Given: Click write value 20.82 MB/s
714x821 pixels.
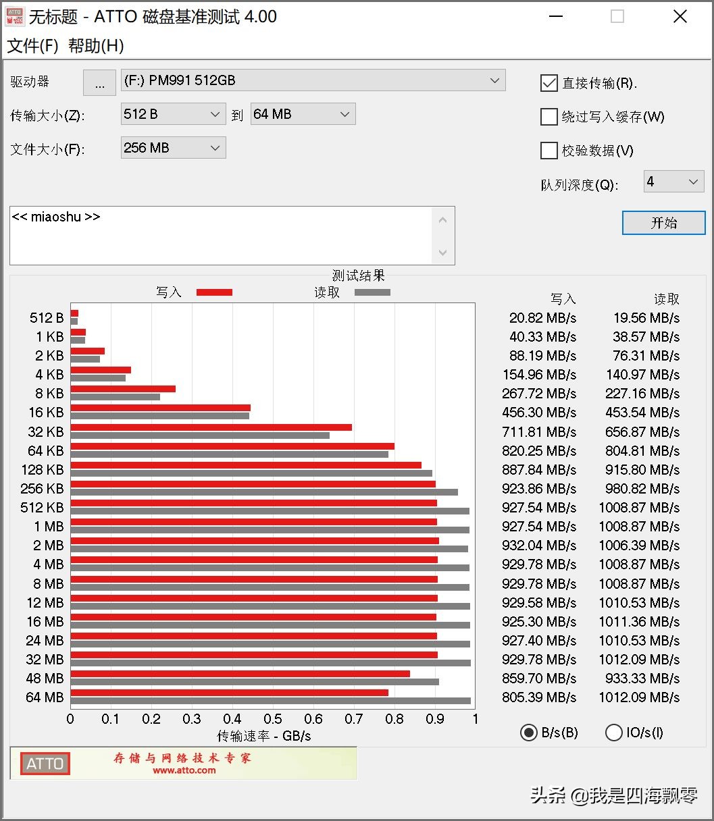Looking at the screenshot, I should pyautogui.click(x=543, y=318).
